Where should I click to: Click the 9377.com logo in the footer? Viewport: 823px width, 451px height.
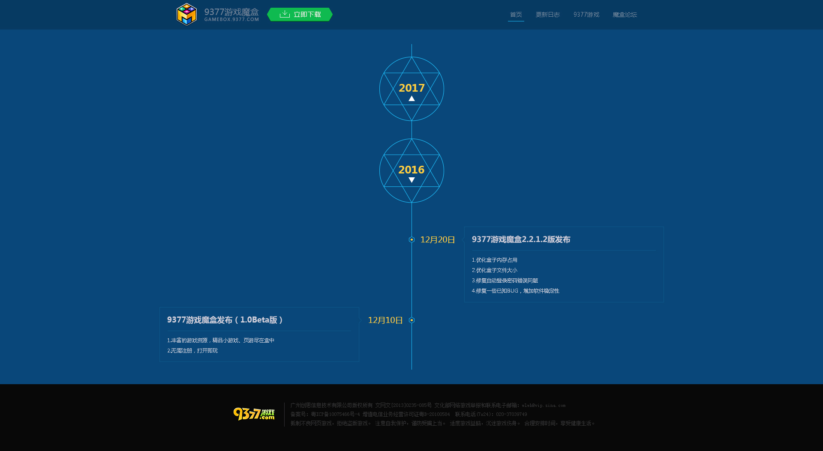(x=254, y=414)
